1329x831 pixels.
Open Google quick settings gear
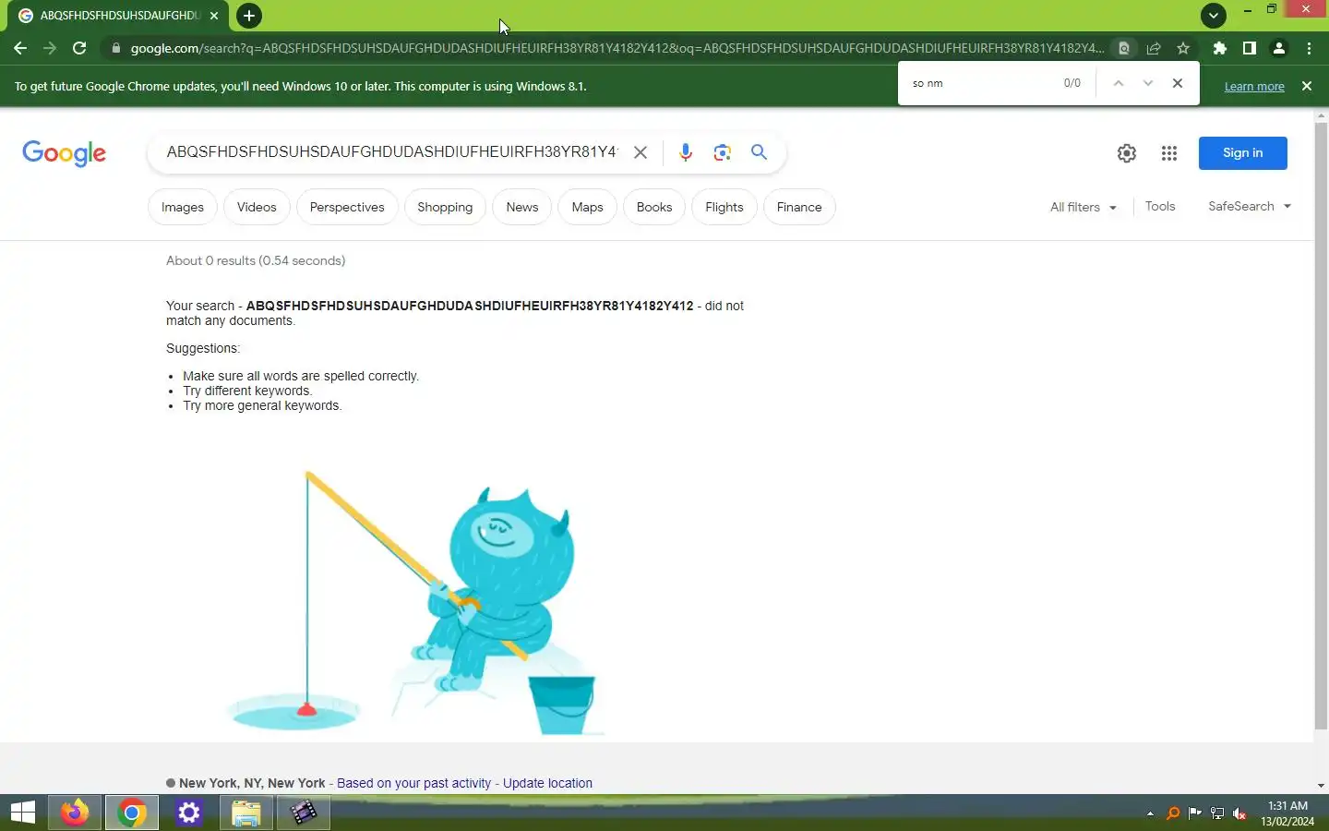tap(1127, 153)
